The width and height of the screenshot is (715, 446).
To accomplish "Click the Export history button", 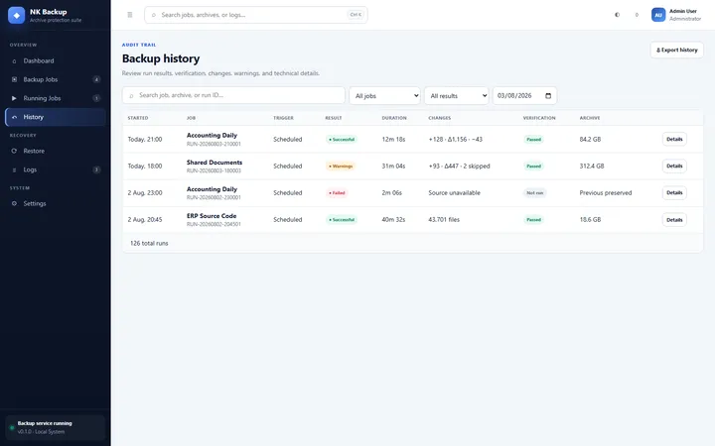I will pyautogui.click(x=676, y=51).
